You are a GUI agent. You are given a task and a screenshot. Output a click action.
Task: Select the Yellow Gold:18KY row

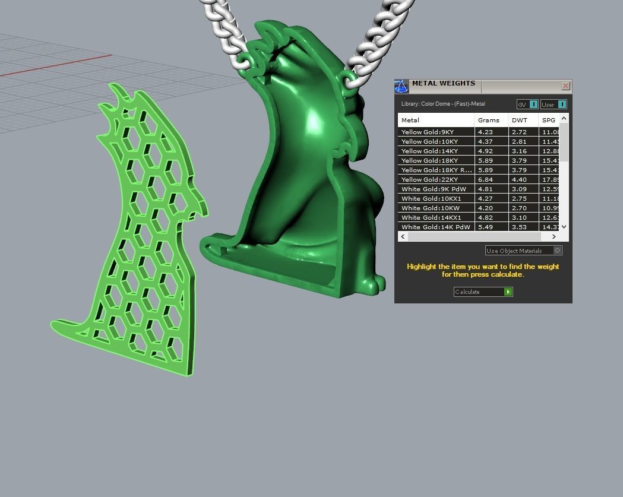click(x=478, y=160)
